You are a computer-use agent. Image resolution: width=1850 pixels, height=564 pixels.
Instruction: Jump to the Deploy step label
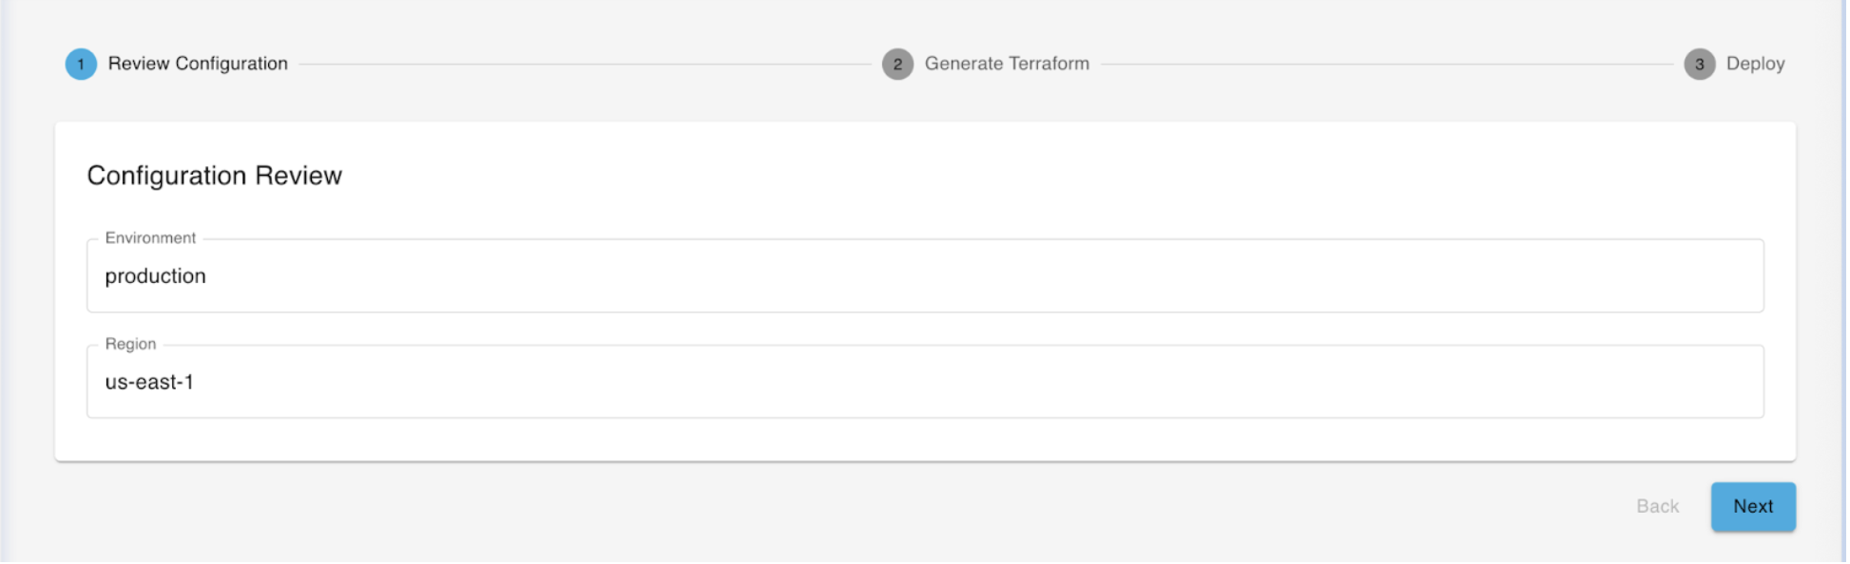tap(1755, 64)
